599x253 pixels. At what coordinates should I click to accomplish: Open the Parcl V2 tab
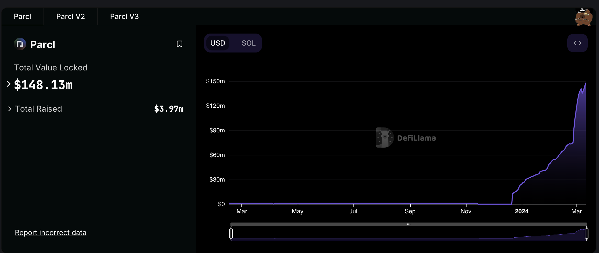click(71, 16)
